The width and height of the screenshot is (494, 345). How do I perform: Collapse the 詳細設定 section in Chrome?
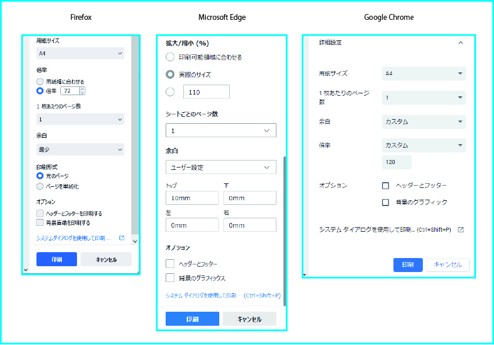tap(461, 43)
